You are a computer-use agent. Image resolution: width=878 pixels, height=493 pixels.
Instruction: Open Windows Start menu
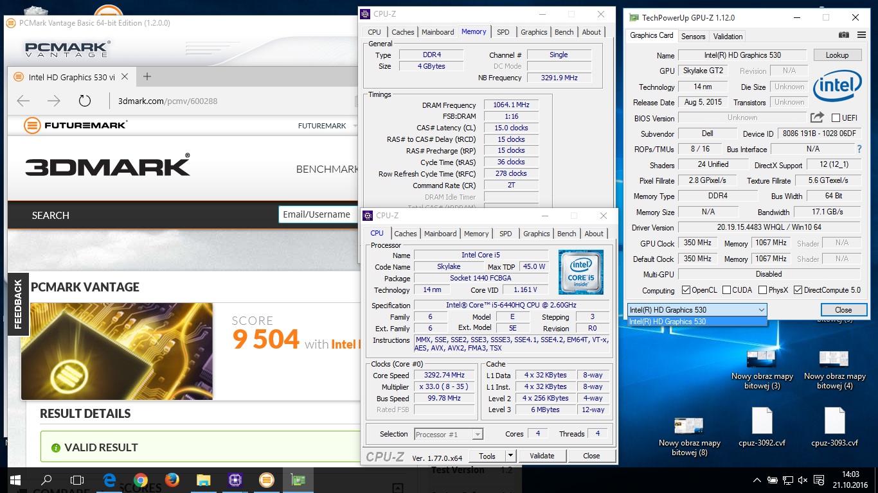click(x=15, y=480)
